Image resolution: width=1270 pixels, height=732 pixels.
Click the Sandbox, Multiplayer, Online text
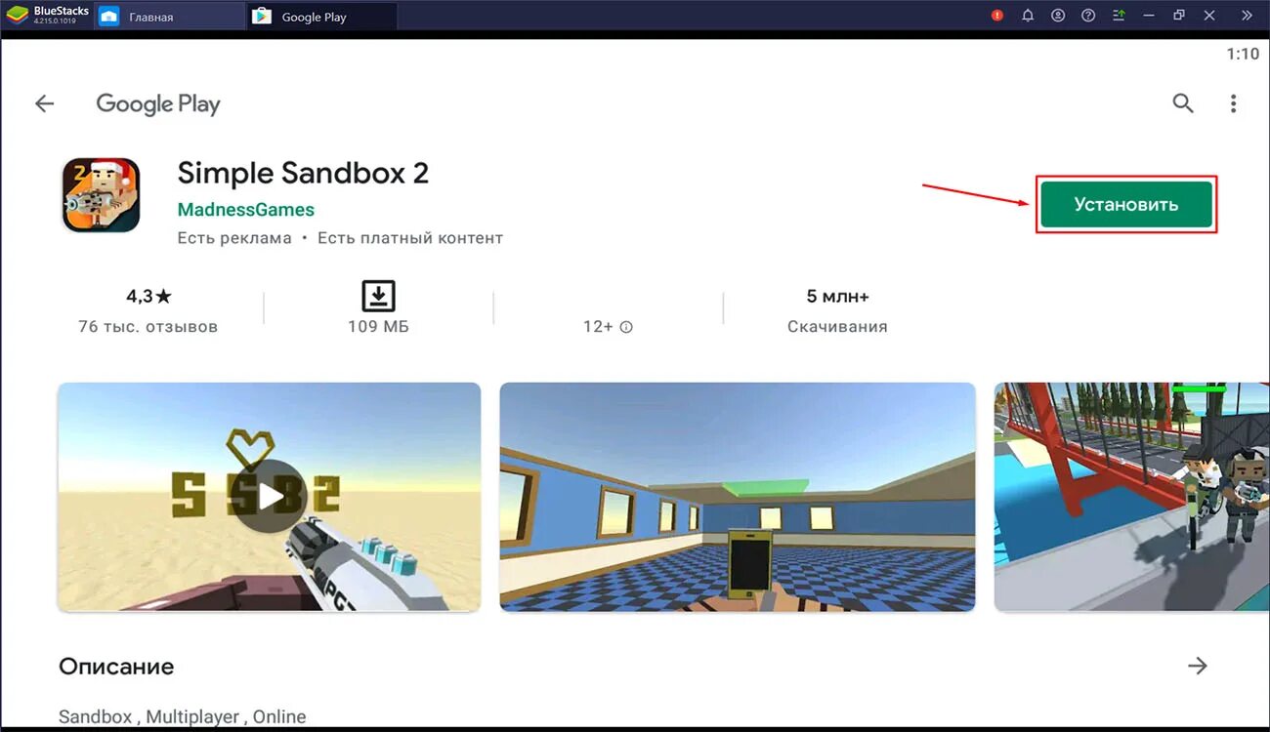(x=183, y=716)
